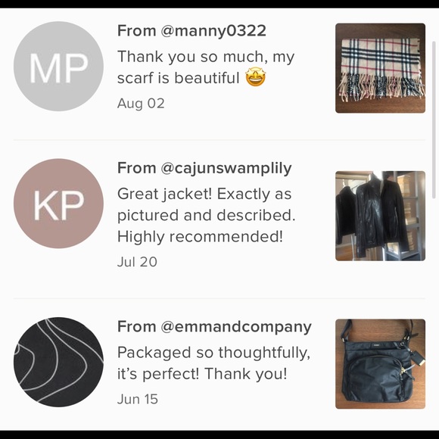Open the black leather jacket listing thumbnail
439x439 pixels.
point(380,216)
